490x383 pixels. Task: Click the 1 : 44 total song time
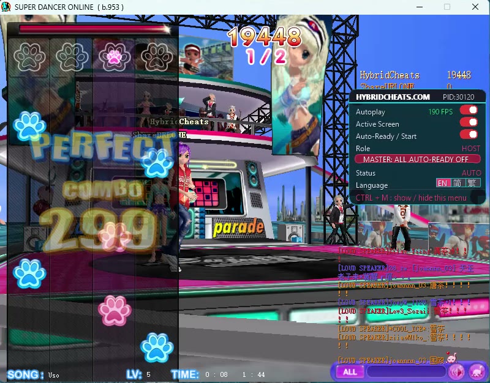point(254,374)
